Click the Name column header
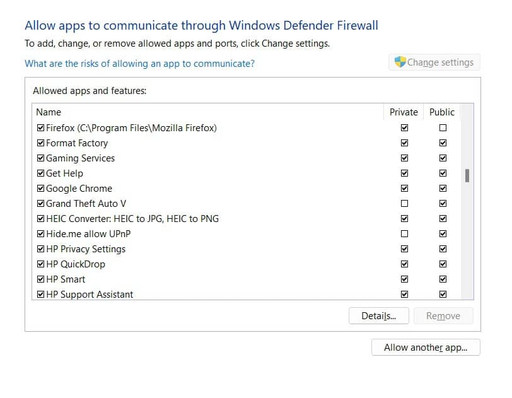The width and height of the screenshot is (512, 398). (49, 112)
